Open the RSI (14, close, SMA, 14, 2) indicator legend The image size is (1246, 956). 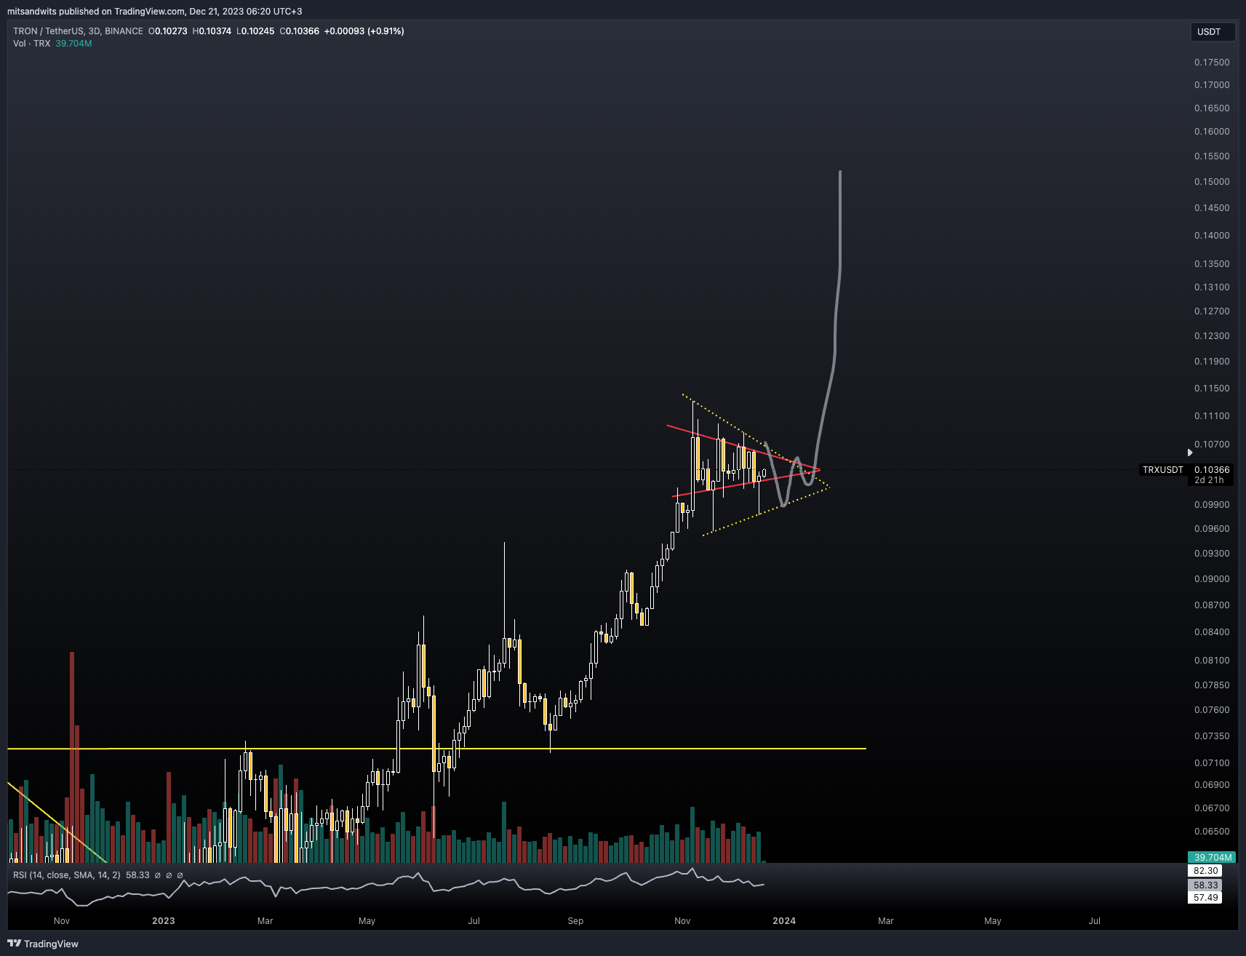(x=67, y=875)
